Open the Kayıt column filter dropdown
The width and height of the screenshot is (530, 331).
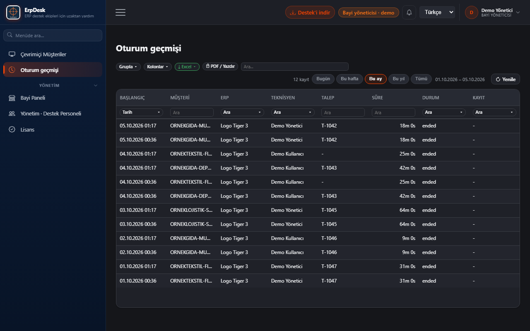[x=494, y=112]
